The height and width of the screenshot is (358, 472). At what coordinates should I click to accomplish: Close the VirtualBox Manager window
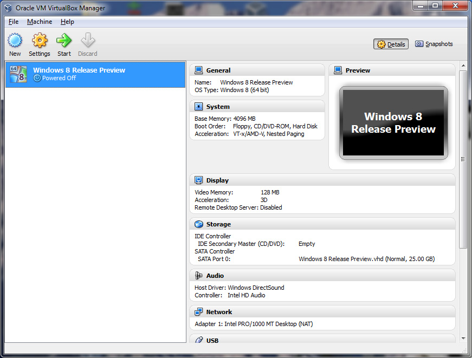(x=456, y=6)
